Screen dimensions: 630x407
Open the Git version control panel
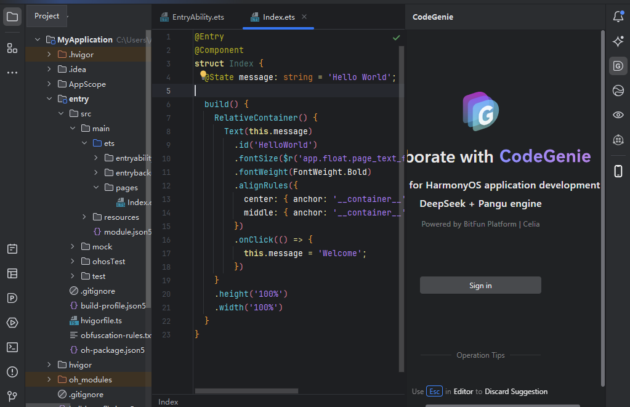[12, 396]
